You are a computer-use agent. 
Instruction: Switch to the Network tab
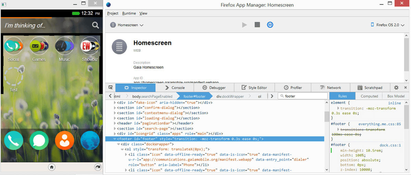point(331,87)
